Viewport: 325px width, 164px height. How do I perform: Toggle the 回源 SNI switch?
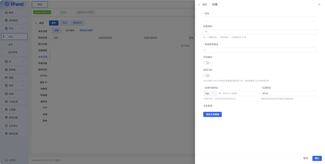point(206,76)
